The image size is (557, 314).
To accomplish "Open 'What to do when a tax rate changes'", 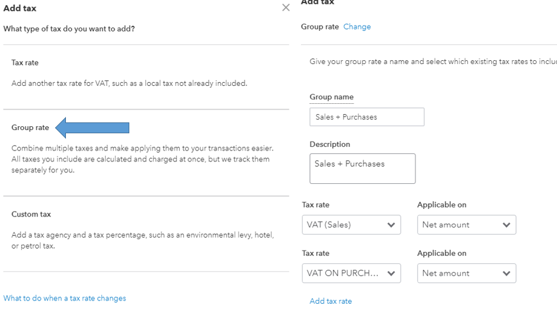I will point(65,298).
